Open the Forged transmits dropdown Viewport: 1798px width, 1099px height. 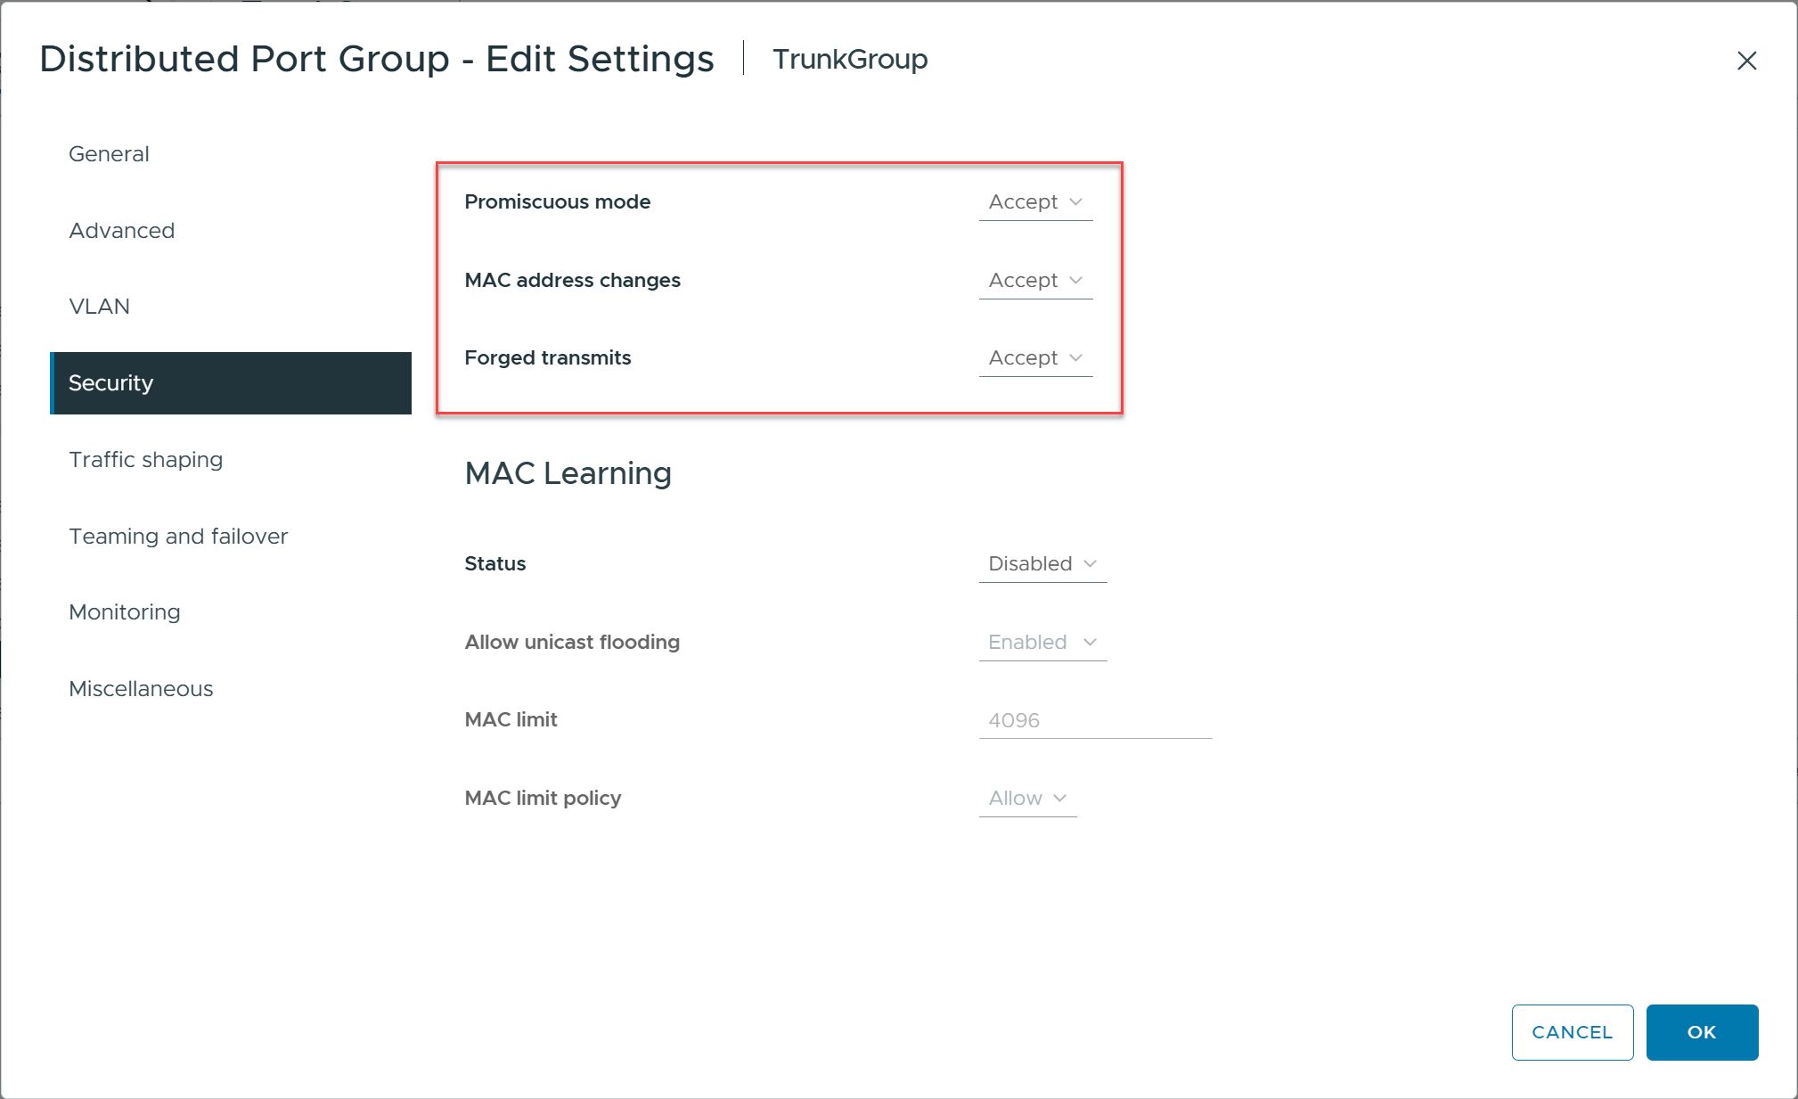point(1034,358)
